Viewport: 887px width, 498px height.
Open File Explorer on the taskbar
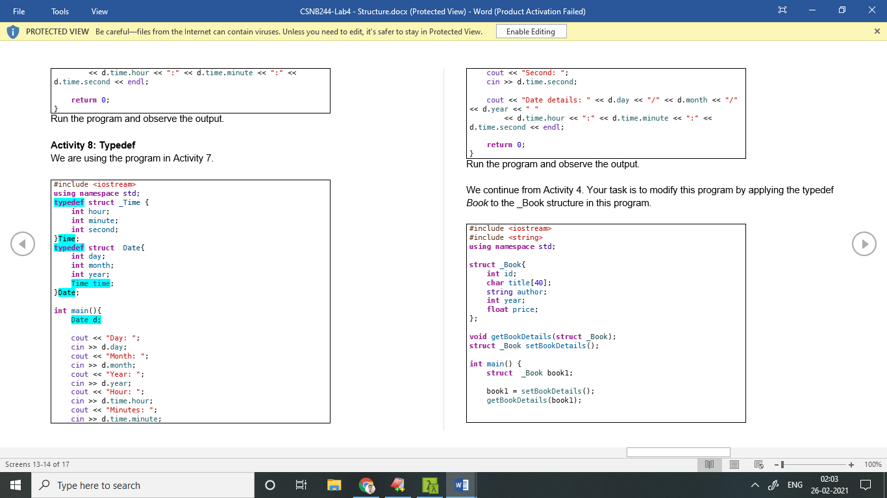pos(334,484)
